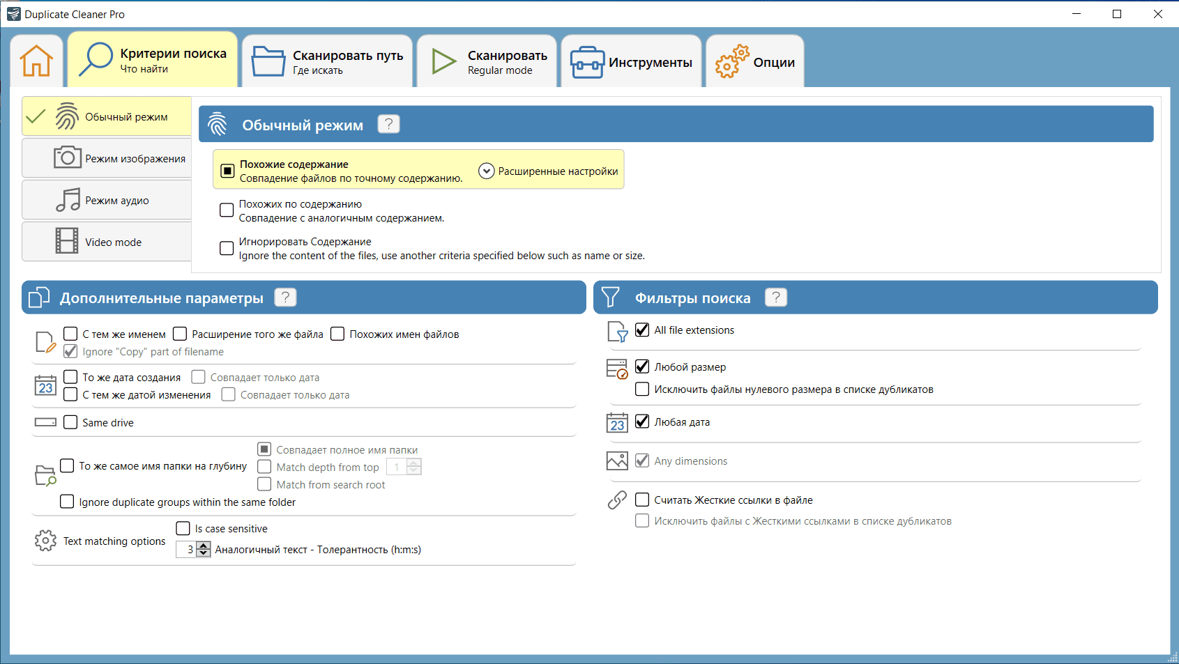The height and width of the screenshot is (664, 1179).
Task: Uncheck Любая дата filter
Action: click(642, 422)
